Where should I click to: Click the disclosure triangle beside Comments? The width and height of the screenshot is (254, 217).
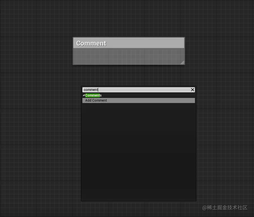[83, 95]
